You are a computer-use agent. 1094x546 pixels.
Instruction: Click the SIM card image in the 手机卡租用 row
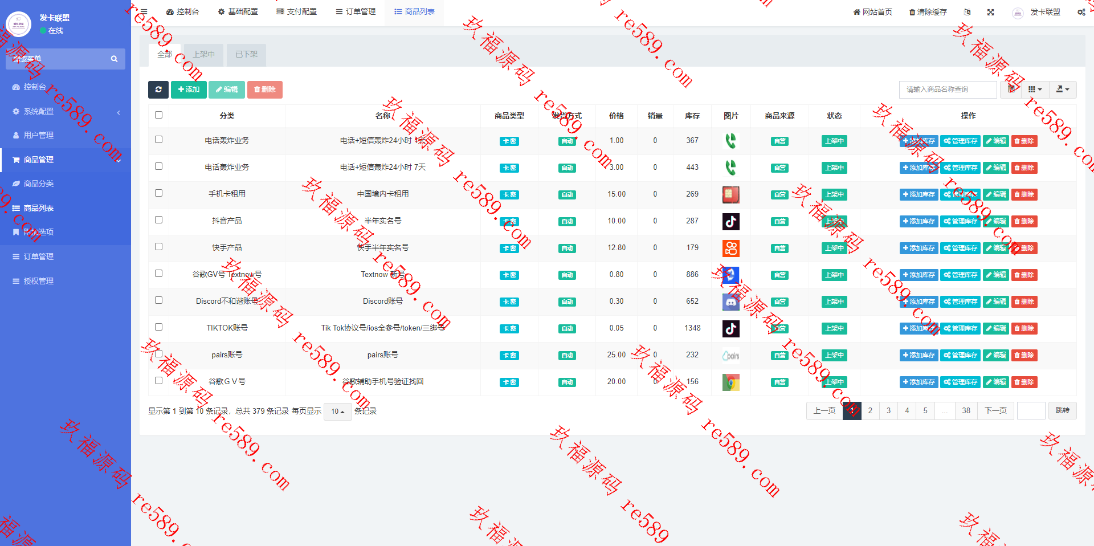coord(731,194)
